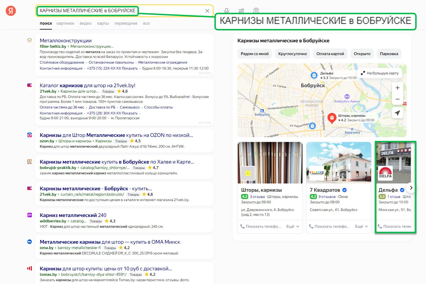Activate voice search microphone icon

pyautogui.click(x=226, y=11)
